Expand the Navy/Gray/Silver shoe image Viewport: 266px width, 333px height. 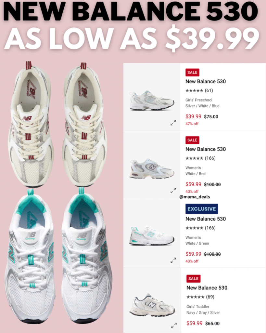click(174, 325)
